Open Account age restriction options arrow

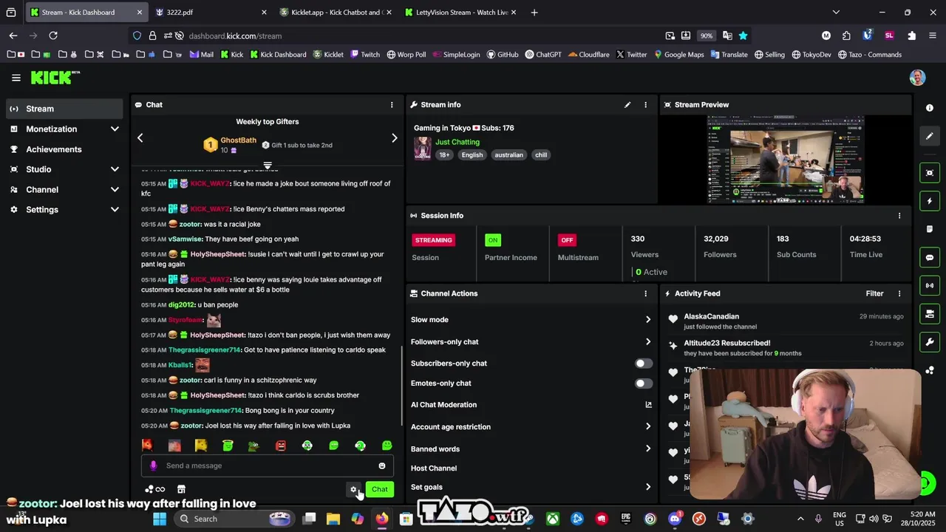click(x=648, y=427)
